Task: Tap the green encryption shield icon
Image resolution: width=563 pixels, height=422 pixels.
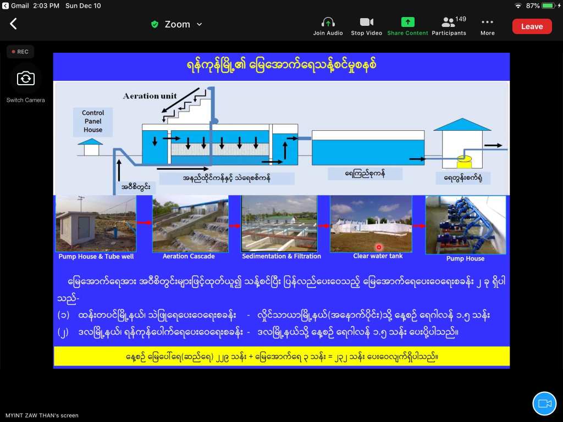Action: [x=154, y=24]
